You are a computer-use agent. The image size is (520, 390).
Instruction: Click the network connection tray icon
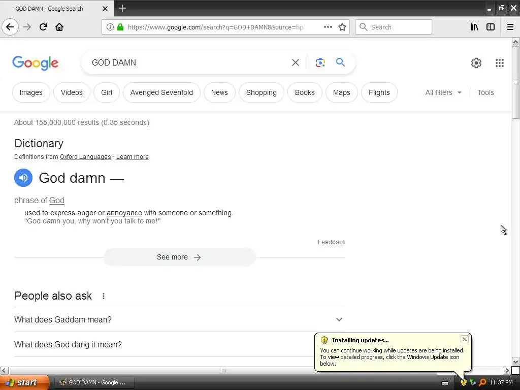coord(473,382)
